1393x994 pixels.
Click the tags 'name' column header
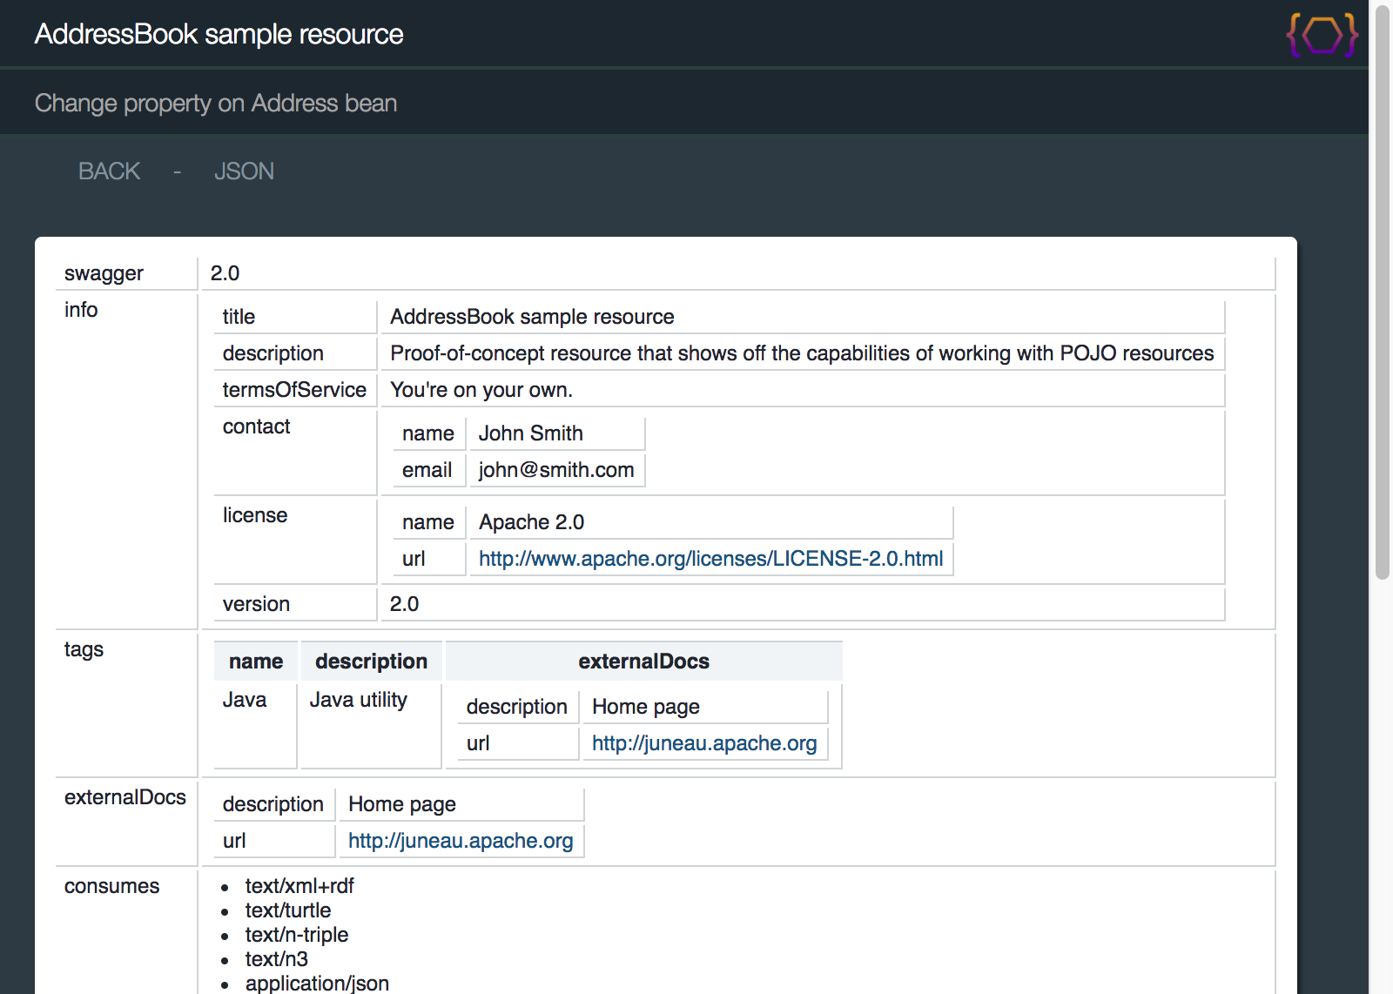256,662
